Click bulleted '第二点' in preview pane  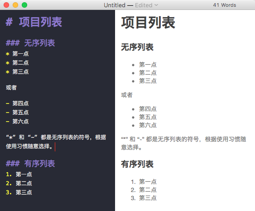point(148,73)
